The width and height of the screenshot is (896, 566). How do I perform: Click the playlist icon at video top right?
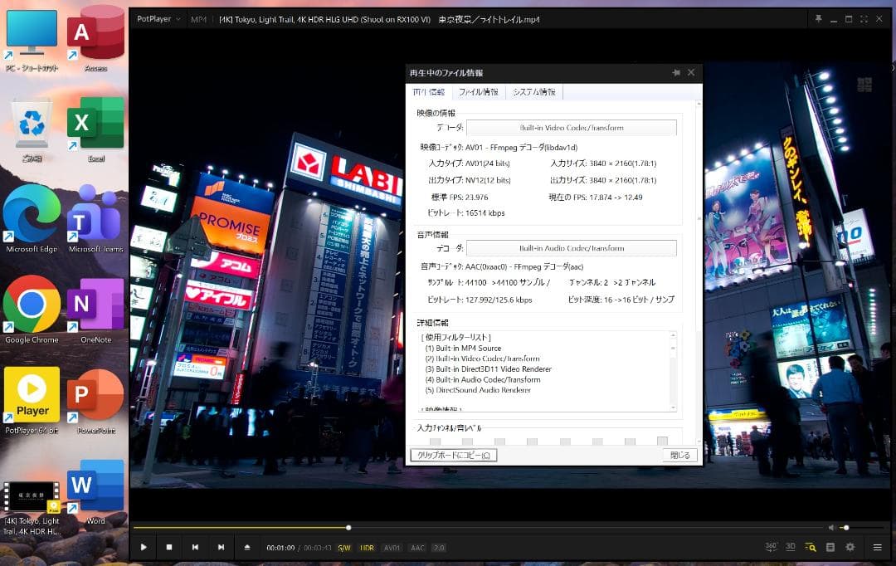pos(864,85)
